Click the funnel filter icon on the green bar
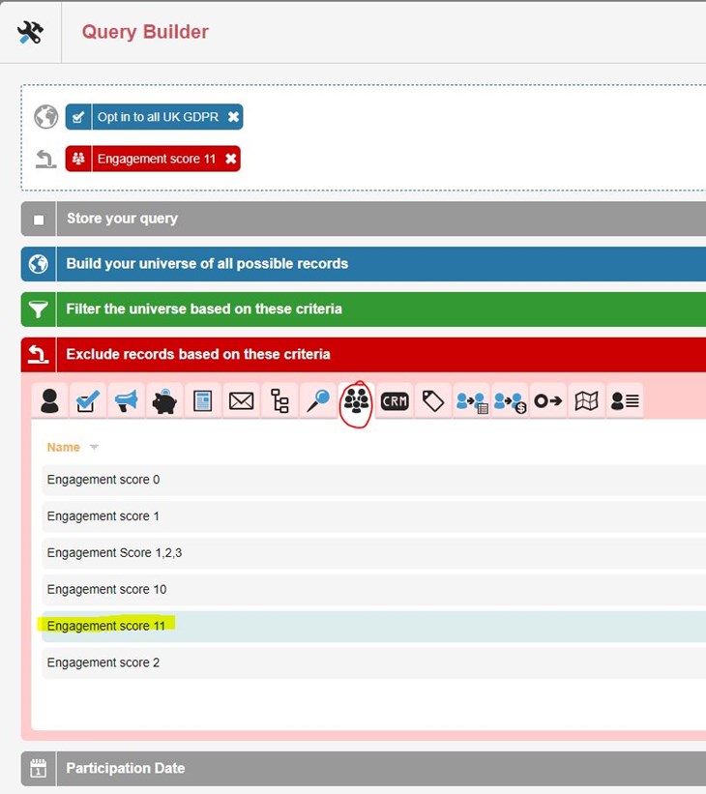706x794 pixels. click(39, 309)
